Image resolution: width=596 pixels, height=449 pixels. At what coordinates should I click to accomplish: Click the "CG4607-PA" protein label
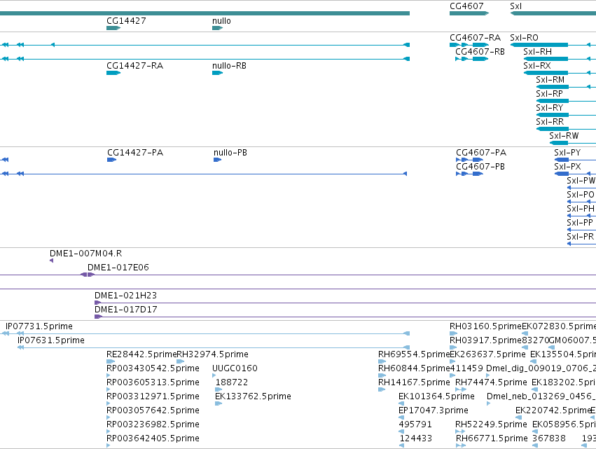[x=481, y=153]
